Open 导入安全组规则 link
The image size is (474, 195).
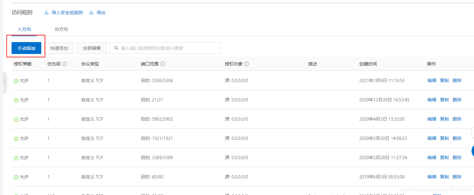(67, 12)
